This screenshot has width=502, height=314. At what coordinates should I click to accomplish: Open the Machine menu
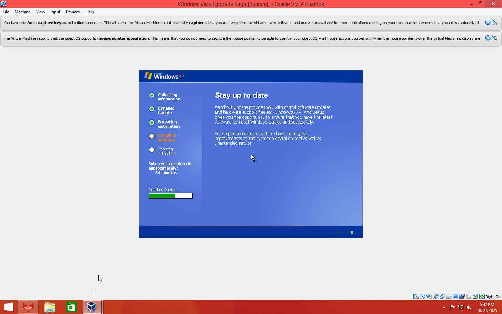pyautogui.click(x=23, y=12)
